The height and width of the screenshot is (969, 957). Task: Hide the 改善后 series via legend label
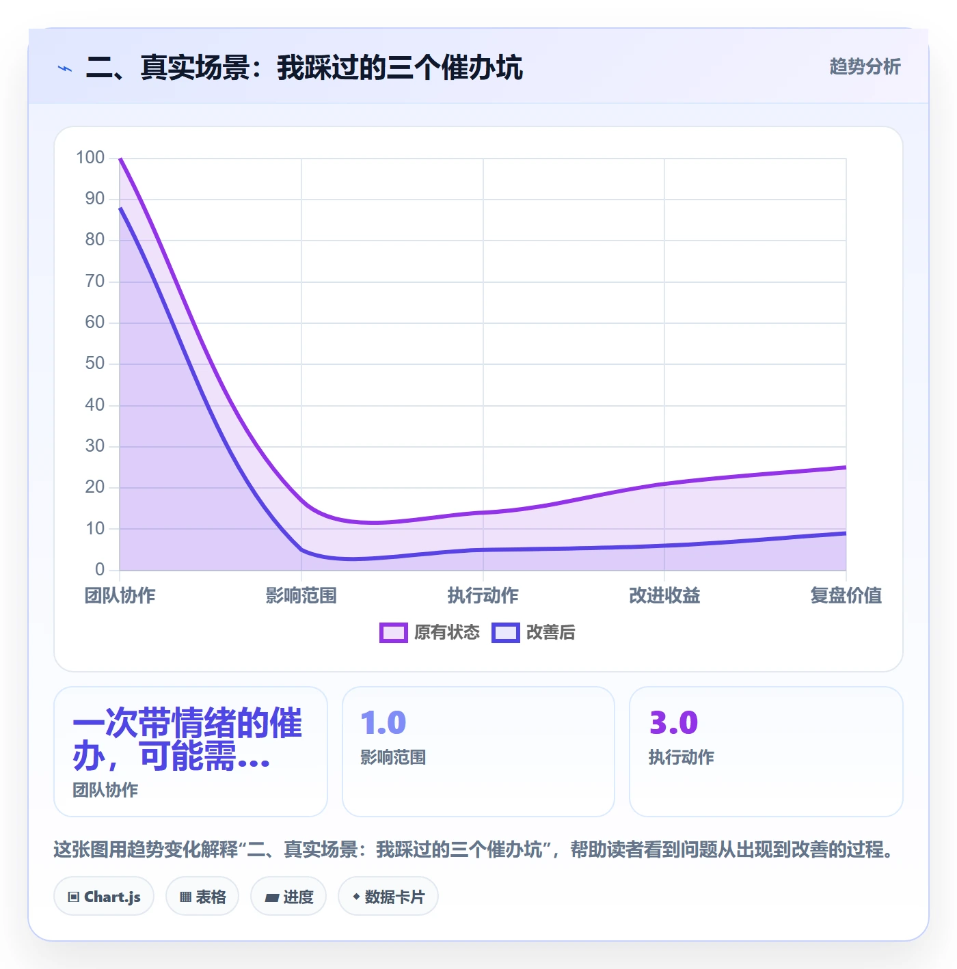coord(551,633)
